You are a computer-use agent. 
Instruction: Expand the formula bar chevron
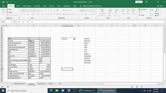(x=164, y=22)
